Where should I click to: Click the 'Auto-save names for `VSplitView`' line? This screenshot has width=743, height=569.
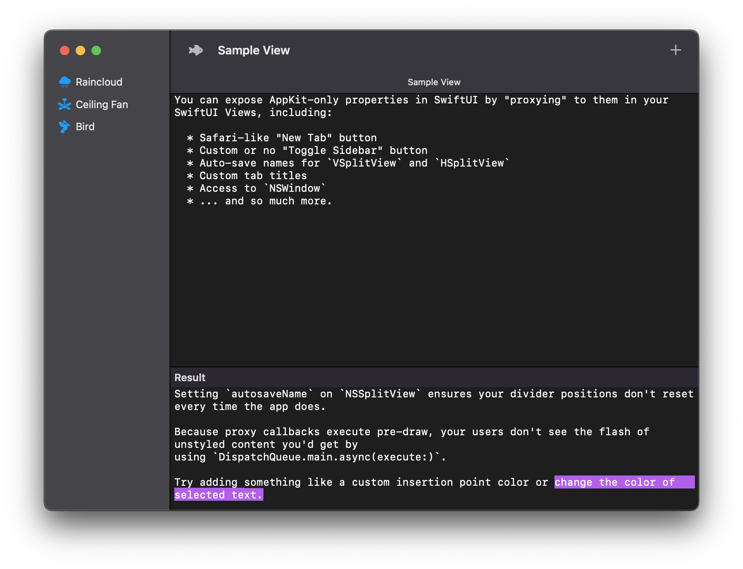click(x=348, y=163)
